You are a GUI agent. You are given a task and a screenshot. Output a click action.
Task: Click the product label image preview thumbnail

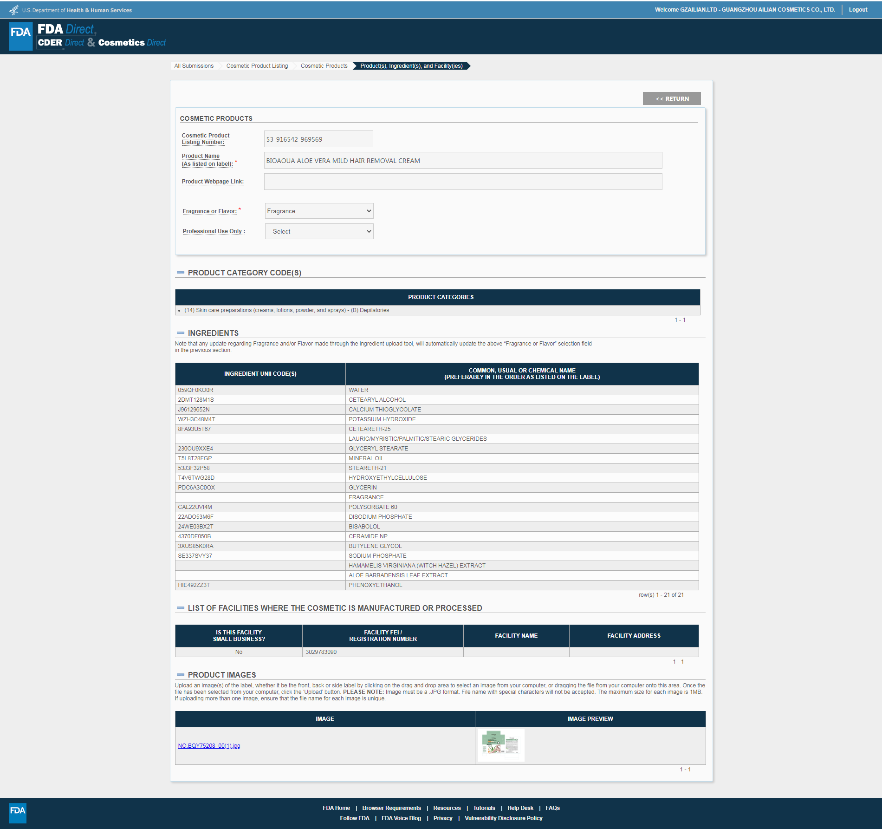501,745
